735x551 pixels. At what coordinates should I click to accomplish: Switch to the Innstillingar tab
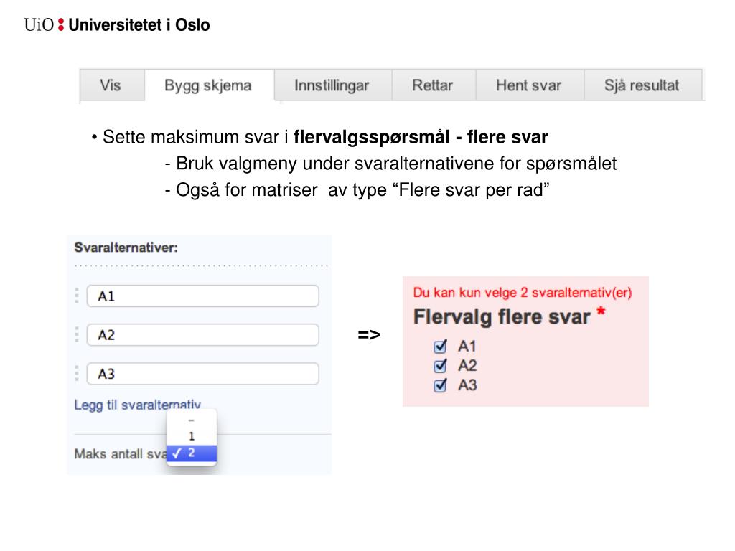pyautogui.click(x=332, y=85)
